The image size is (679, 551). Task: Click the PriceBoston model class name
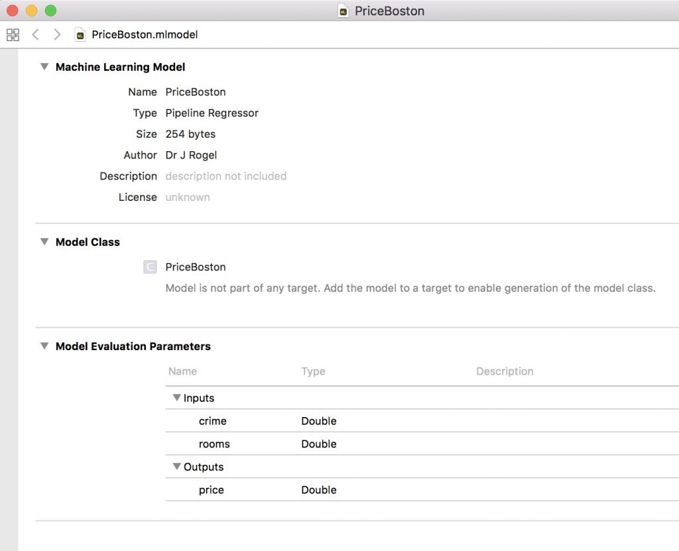coord(196,267)
